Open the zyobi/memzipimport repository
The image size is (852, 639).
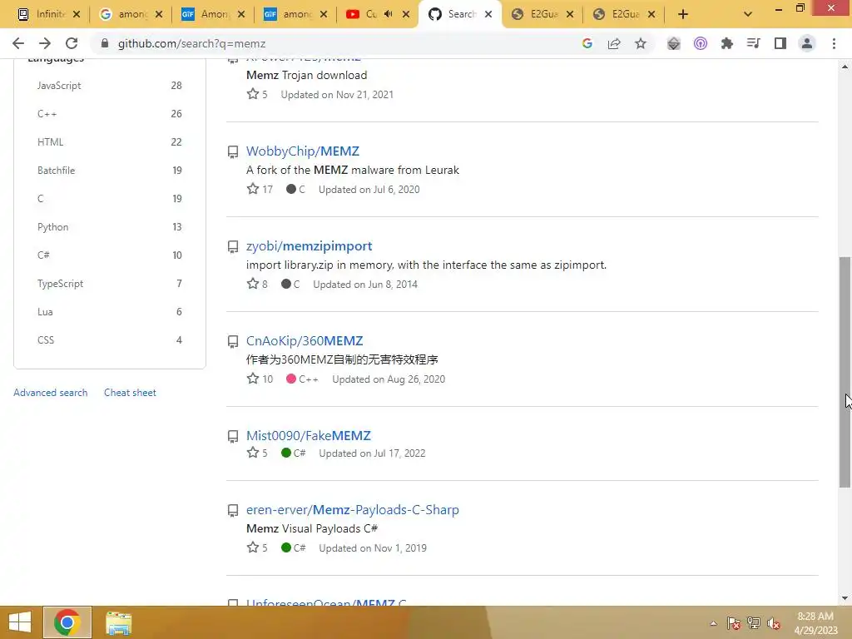click(x=310, y=246)
